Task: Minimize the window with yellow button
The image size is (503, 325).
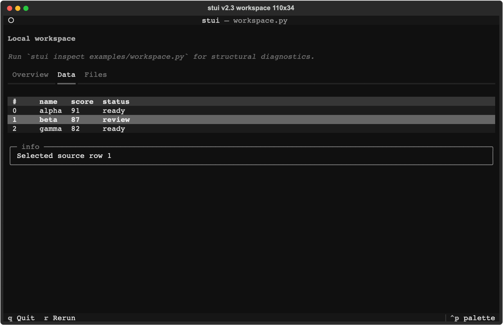Action: click(x=18, y=8)
